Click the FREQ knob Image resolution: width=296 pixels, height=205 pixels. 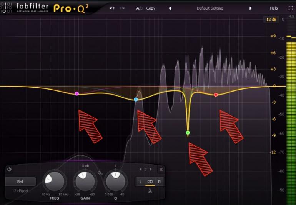54,182
